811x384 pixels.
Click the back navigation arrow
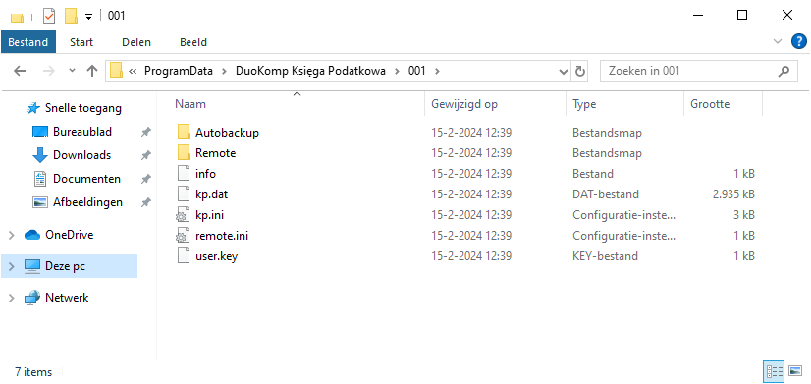tap(20, 71)
